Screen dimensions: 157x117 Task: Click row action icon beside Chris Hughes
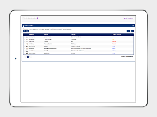[x=24, y=49]
